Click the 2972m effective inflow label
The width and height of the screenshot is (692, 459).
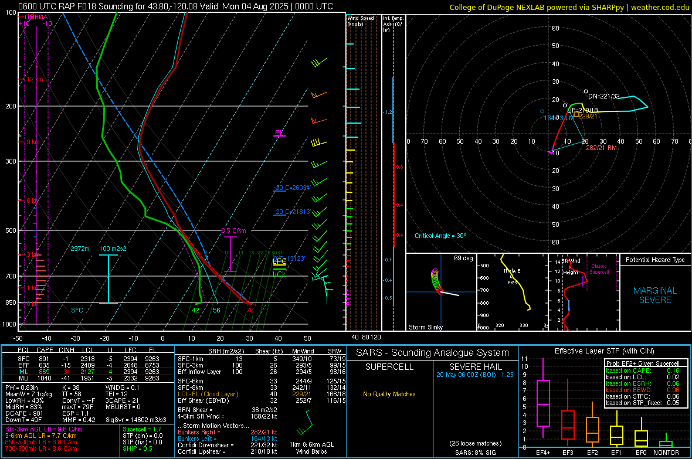pyautogui.click(x=80, y=249)
